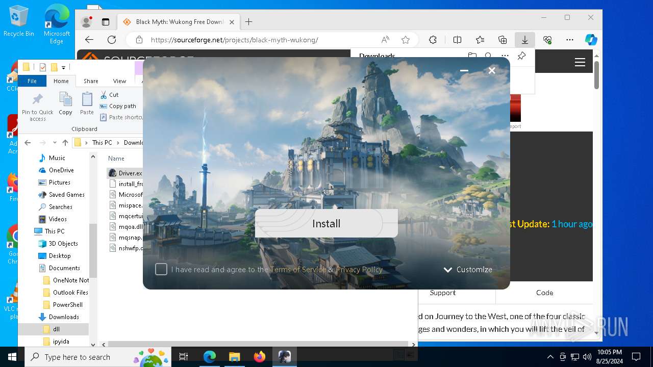Open Quick Access Toolbar customize dropdown
This screenshot has height=367, width=653.
pyautogui.click(x=64, y=67)
